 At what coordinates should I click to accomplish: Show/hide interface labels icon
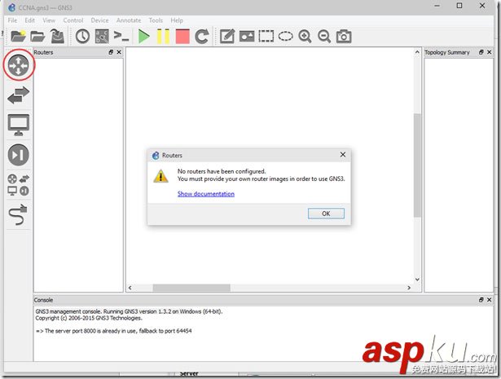[x=102, y=36]
